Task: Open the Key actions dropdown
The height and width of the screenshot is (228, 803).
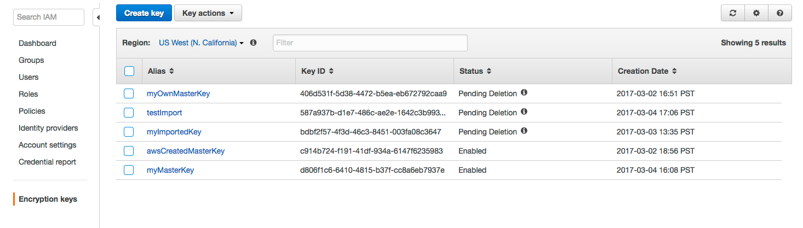Action: [208, 13]
